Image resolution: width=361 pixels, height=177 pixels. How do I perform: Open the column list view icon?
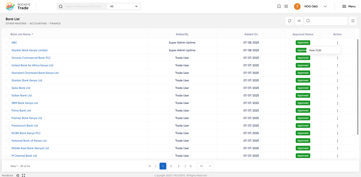pyautogui.click(x=299, y=21)
